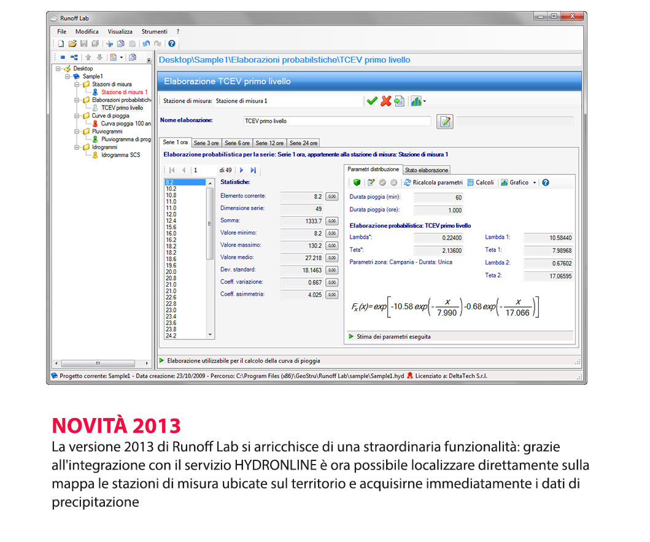This screenshot has width=650, height=542.
Task: Switch to the Stato elaborazione tab
Action: pyautogui.click(x=427, y=170)
